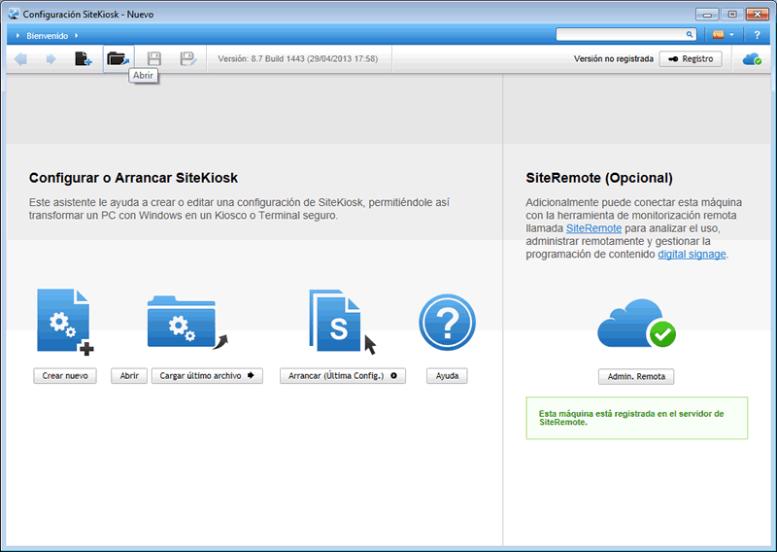Click the large cloud with green checkmark
The height and width of the screenshot is (552, 777).
coord(636,325)
